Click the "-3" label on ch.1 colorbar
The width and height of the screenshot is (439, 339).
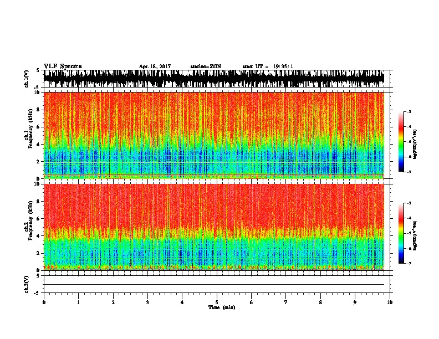[x=409, y=111]
